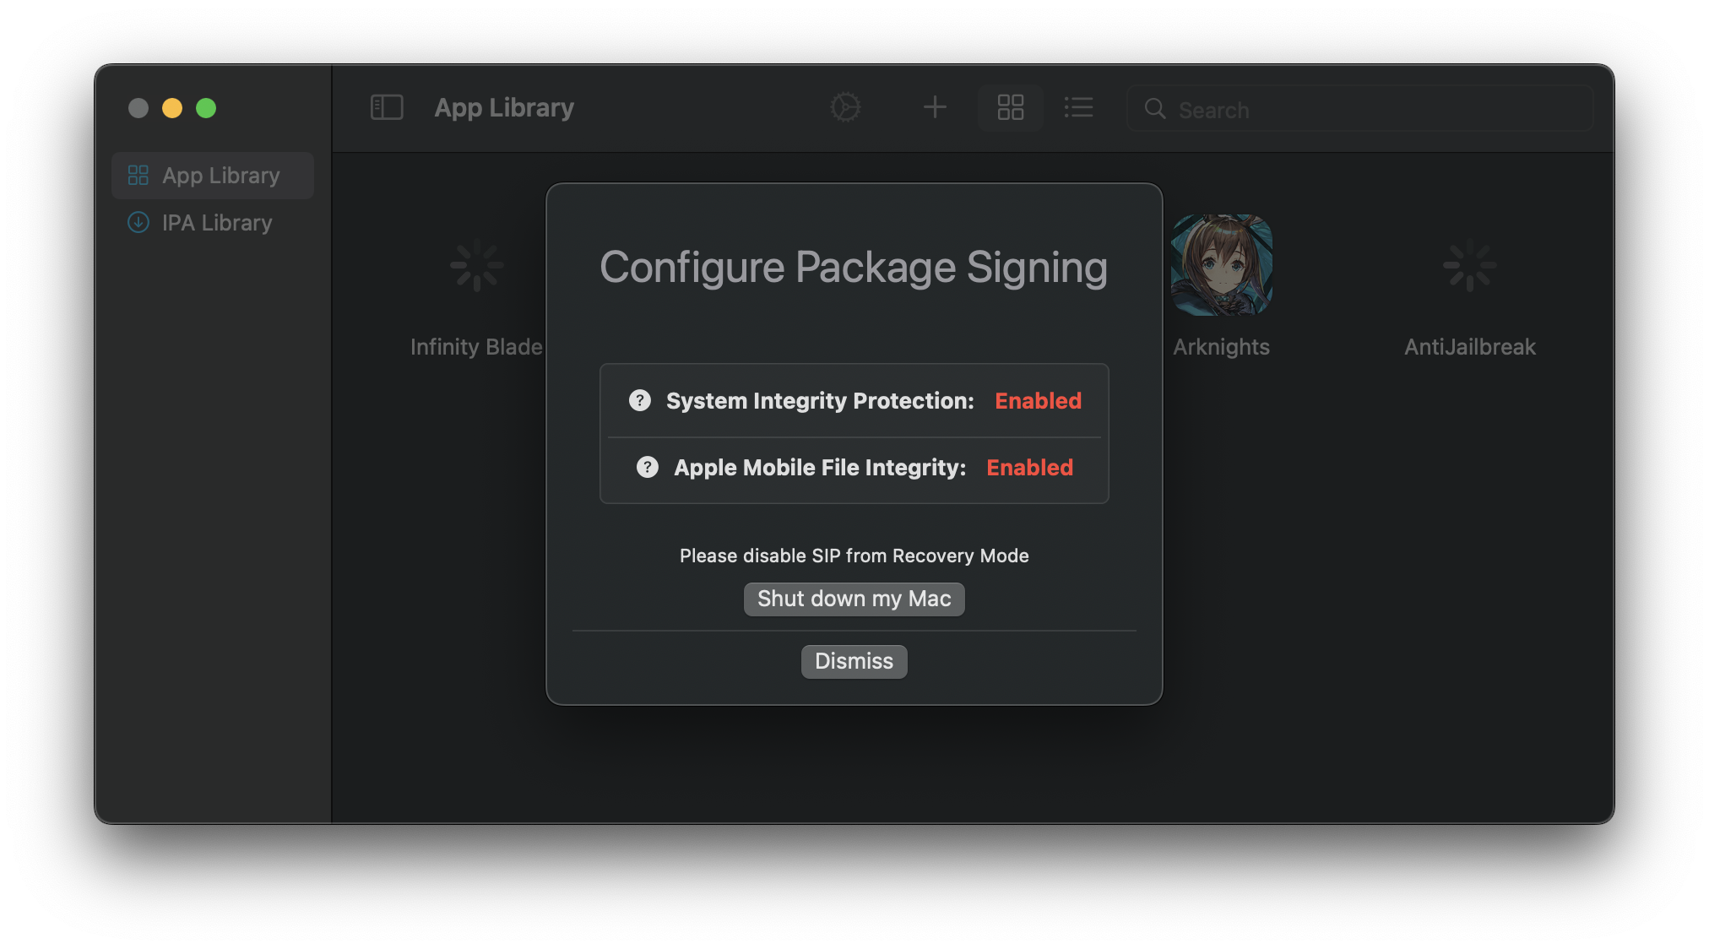This screenshot has width=1709, height=949.
Task: Switch to grid view layout
Action: click(x=1010, y=107)
